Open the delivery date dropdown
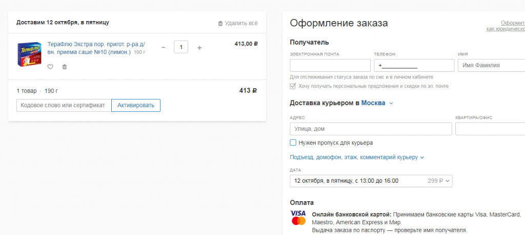 click(371, 181)
